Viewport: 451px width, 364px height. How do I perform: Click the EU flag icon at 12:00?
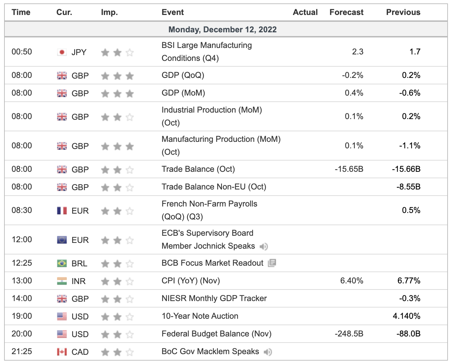click(x=62, y=240)
